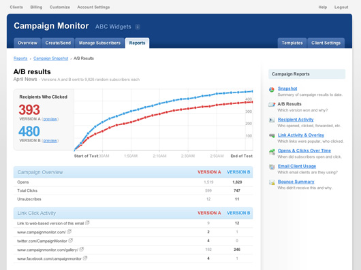Click the 480 Version B click count
Viewport: 361px width, 270px height.
click(x=29, y=131)
